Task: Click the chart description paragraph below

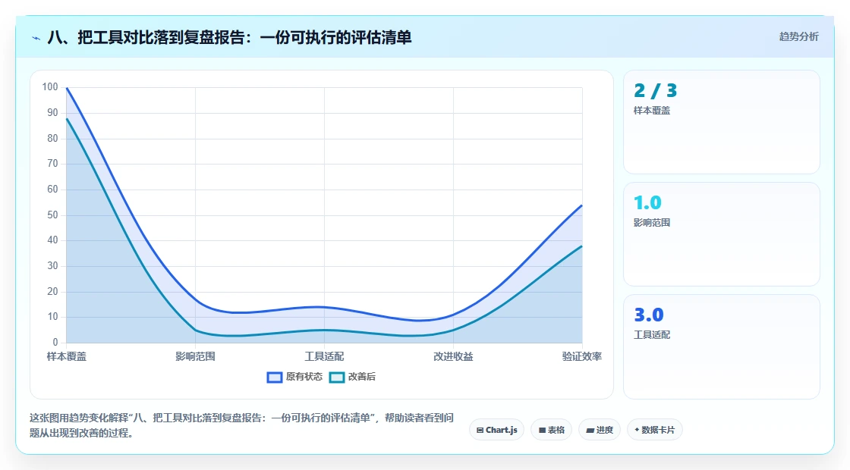Action: (241, 425)
